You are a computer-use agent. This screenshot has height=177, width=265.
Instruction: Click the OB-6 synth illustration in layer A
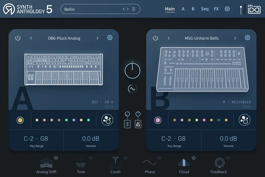tap(64, 69)
